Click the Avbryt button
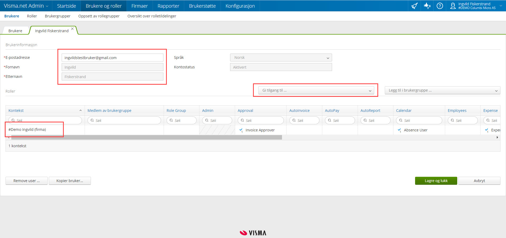This screenshot has height=238, width=506. [479, 181]
